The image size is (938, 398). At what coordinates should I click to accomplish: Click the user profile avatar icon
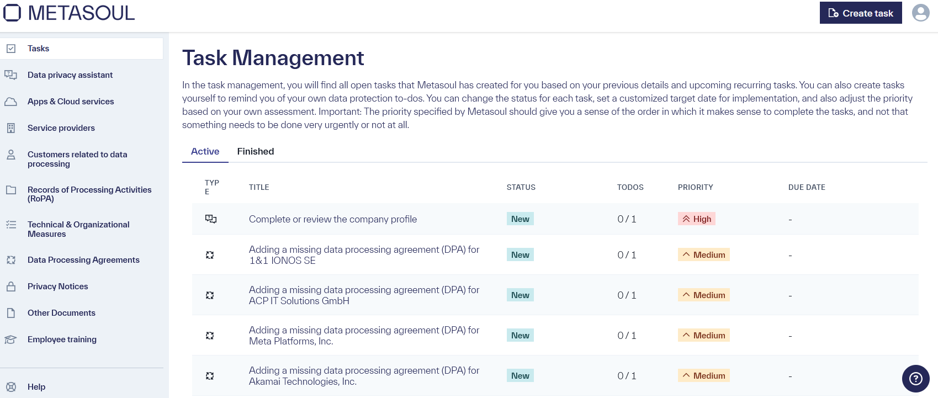(x=920, y=13)
